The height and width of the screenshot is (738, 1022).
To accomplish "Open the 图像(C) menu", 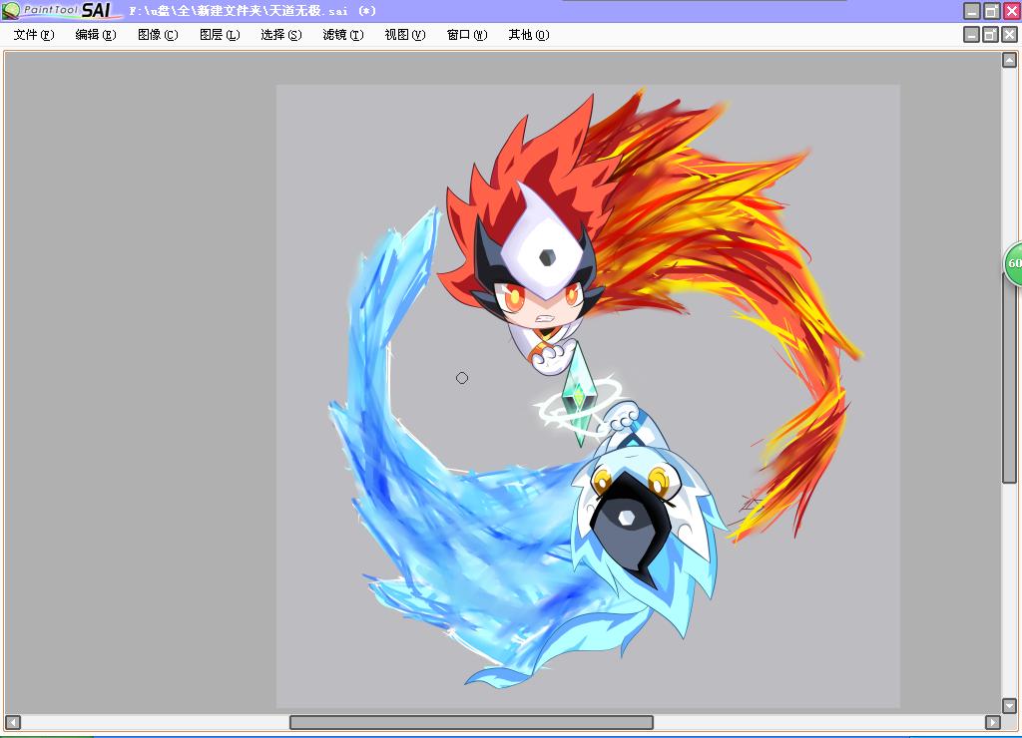I will point(158,35).
